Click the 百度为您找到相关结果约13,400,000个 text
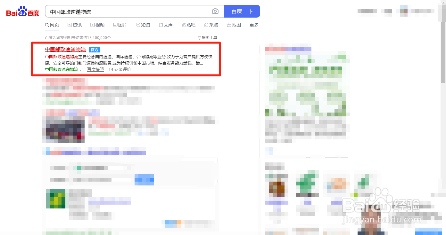 [x=78, y=38]
